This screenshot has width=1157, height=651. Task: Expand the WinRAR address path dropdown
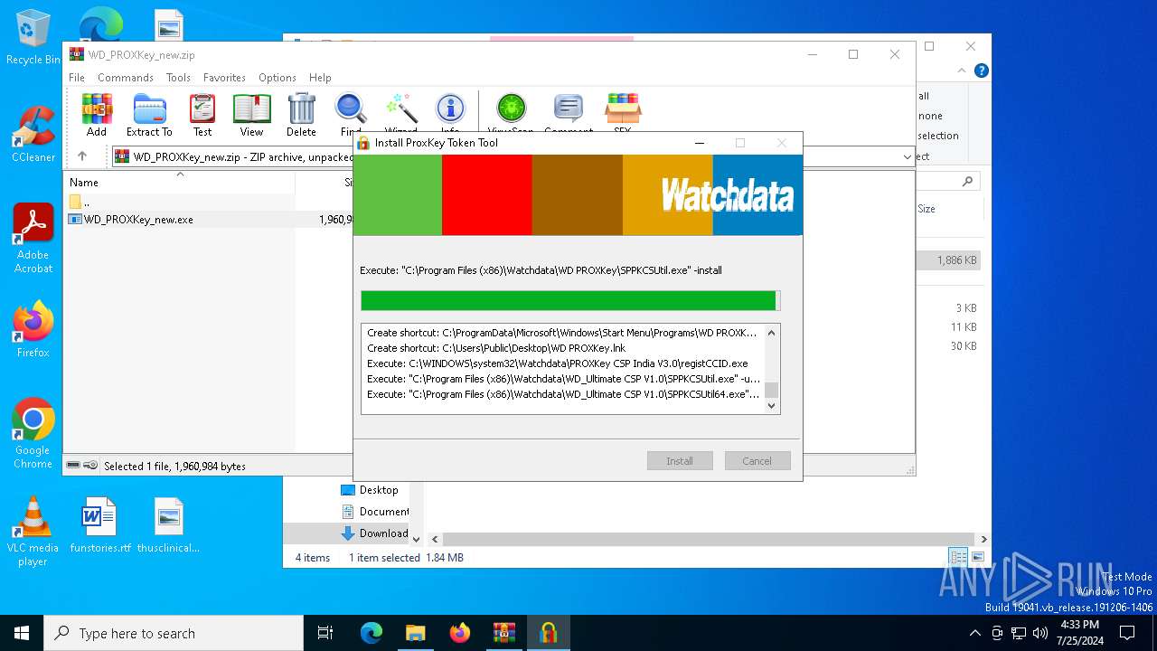point(907,156)
